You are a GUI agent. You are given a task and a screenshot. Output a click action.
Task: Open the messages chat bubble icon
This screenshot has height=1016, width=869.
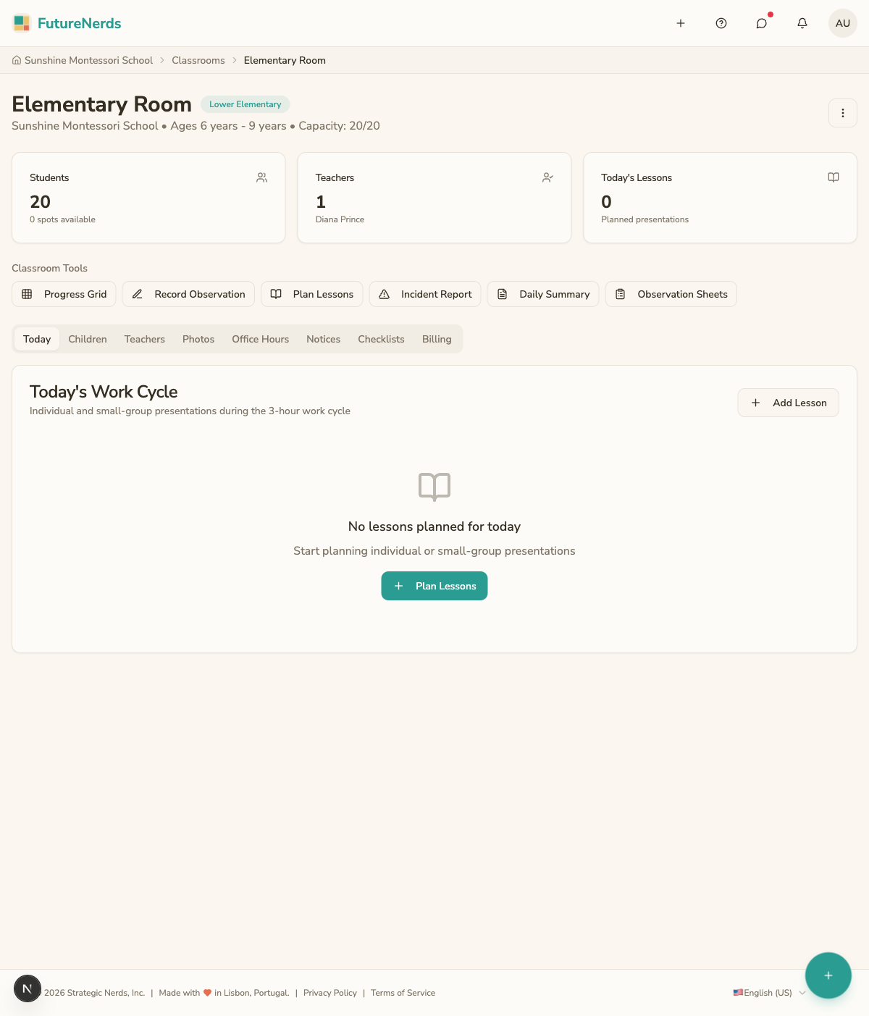pyautogui.click(x=762, y=23)
